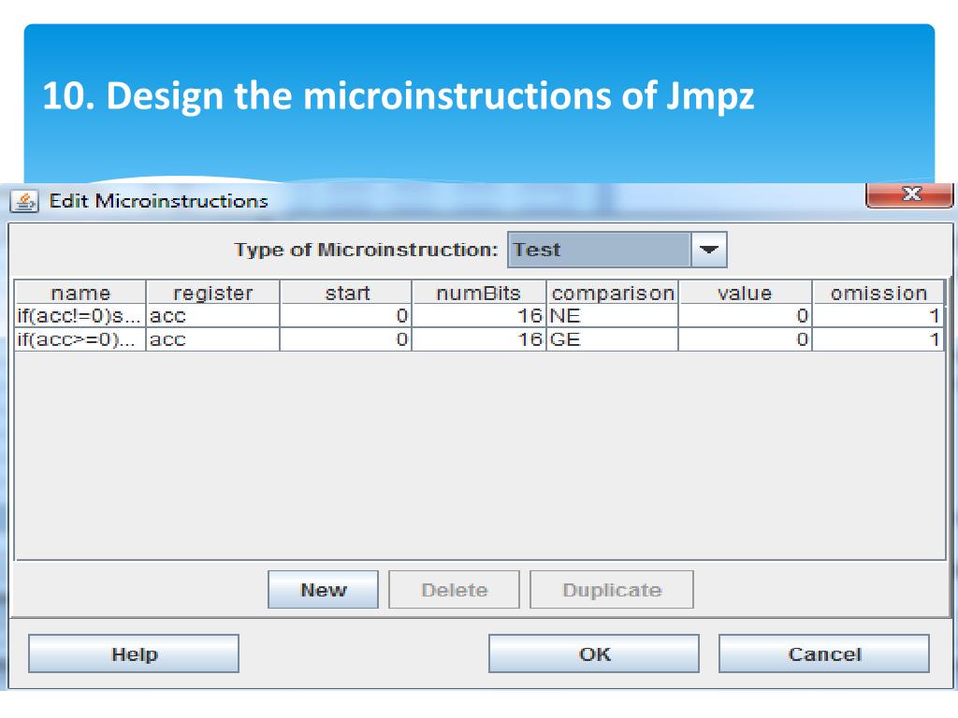Select the numBits 16 cell in NE row
The height and width of the screenshot is (718, 958).
pyautogui.click(x=479, y=316)
